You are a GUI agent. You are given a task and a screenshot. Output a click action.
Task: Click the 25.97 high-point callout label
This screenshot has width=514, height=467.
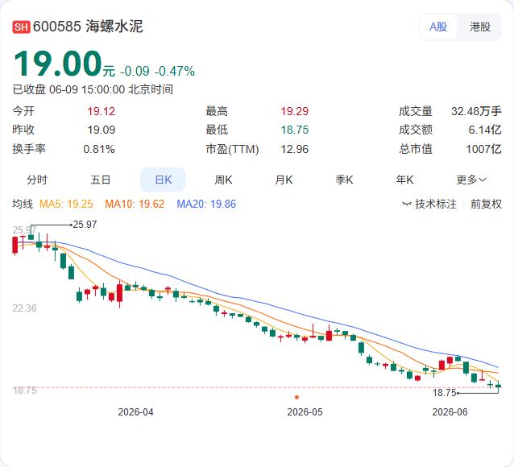click(x=85, y=225)
